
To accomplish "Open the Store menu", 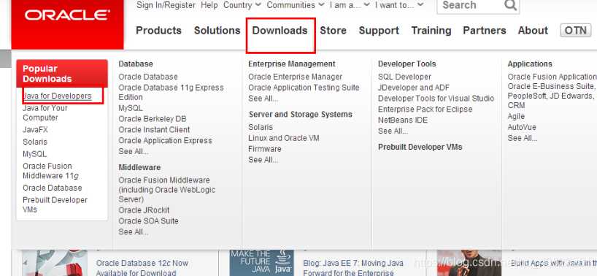I will [x=333, y=31].
